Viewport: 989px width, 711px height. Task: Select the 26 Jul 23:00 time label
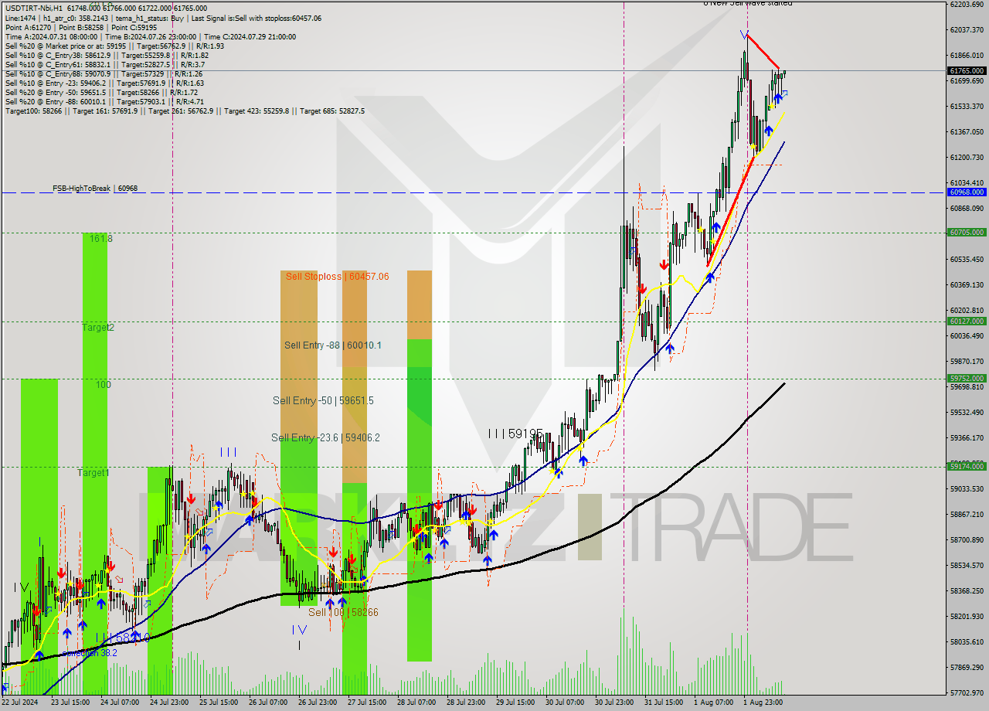[318, 702]
